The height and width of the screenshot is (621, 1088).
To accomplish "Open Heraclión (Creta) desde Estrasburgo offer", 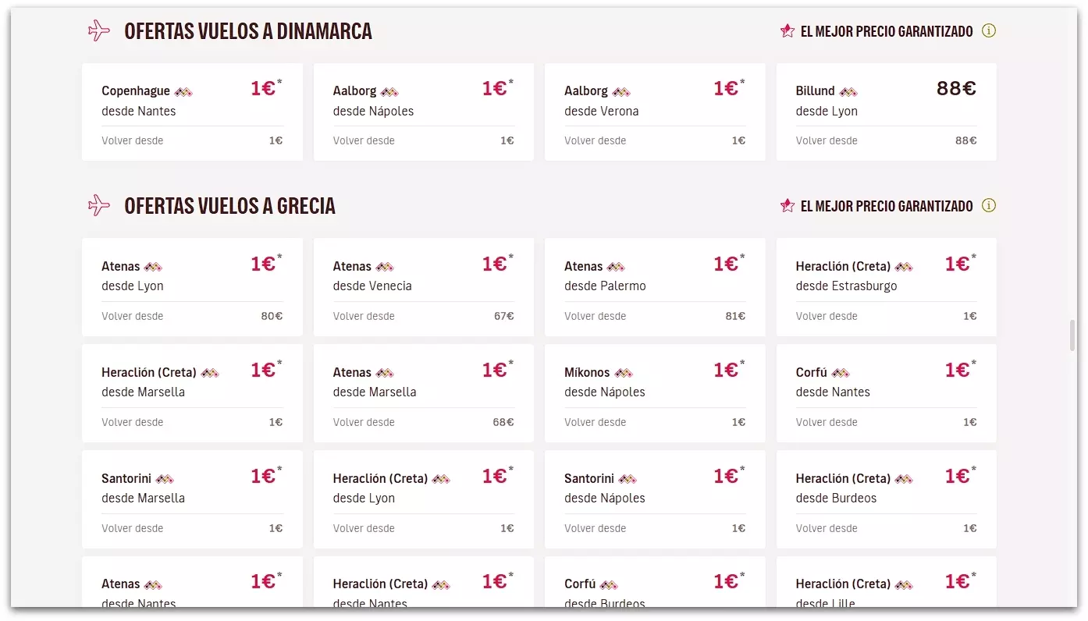I will pos(886,286).
